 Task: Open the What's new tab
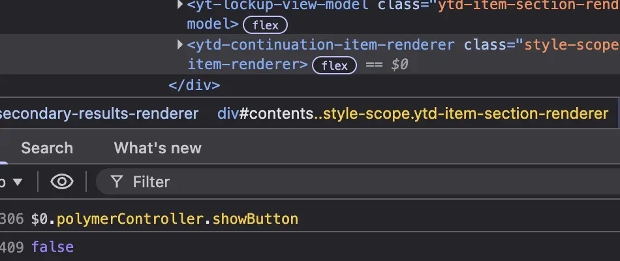tap(157, 148)
